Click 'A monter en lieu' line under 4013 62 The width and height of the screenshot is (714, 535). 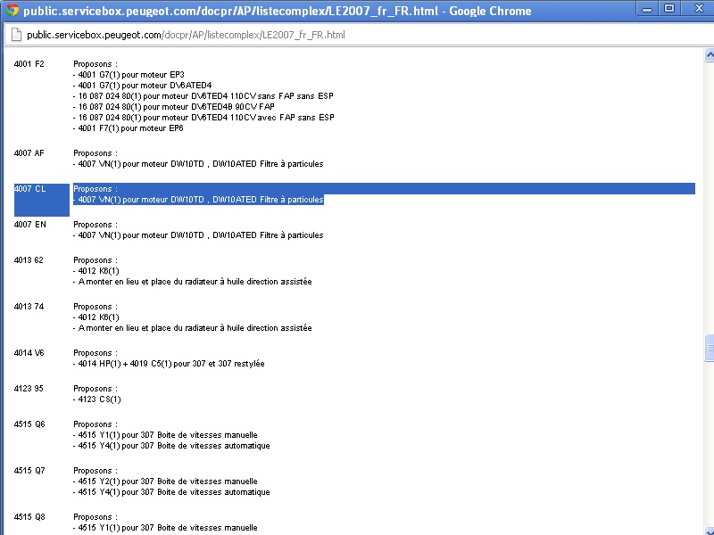192,282
